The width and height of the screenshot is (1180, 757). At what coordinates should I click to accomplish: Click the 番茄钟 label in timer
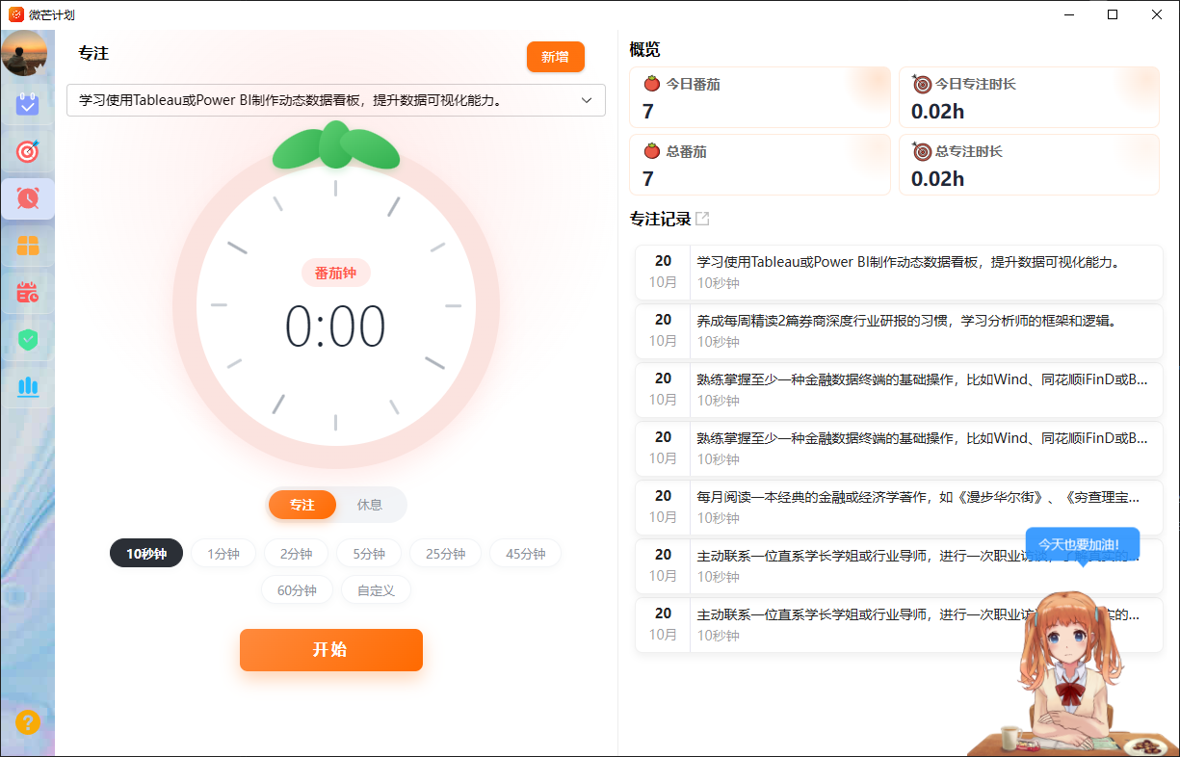coord(335,273)
